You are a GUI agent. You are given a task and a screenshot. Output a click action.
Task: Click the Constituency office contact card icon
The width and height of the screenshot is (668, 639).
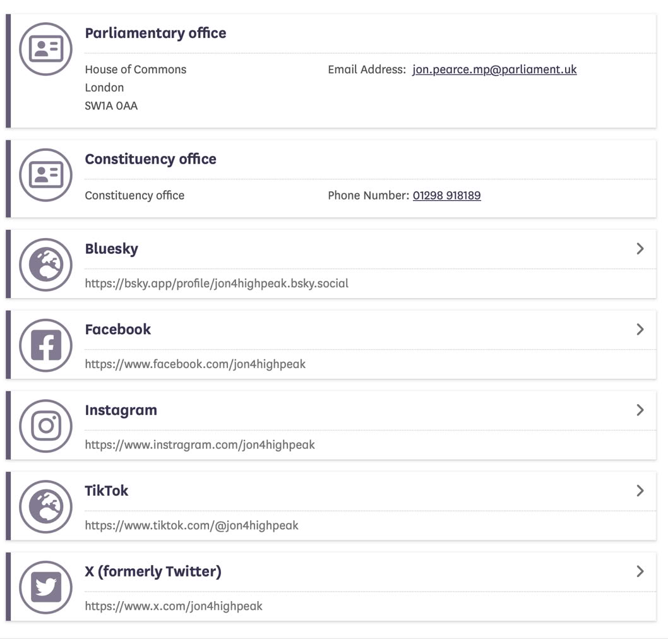[46, 175]
